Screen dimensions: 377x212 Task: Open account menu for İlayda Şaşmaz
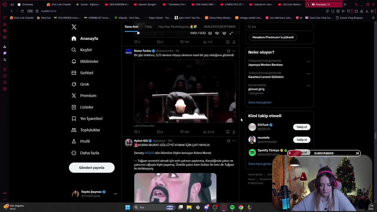coord(115,194)
